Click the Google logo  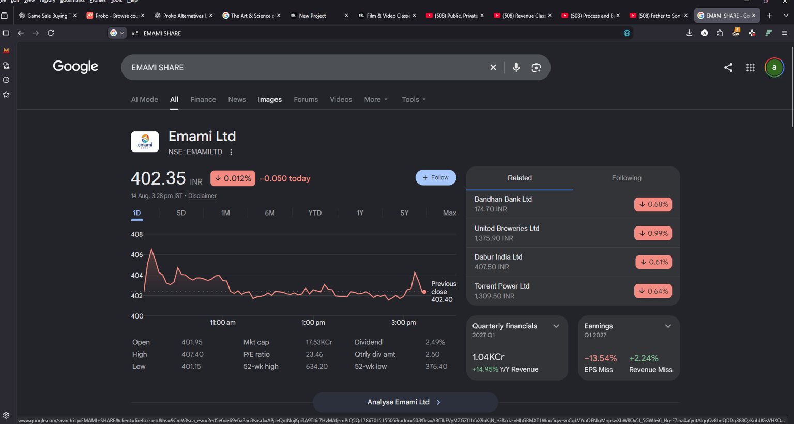click(75, 67)
